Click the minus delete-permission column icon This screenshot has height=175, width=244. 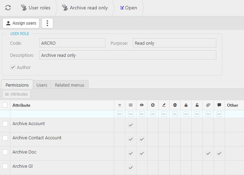point(175,105)
